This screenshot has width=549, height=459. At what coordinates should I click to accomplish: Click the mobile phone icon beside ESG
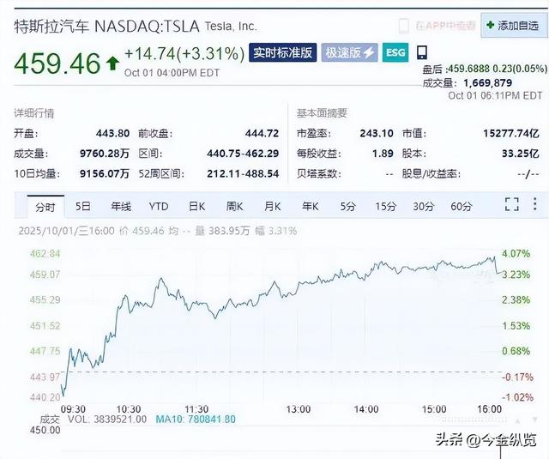pyautogui.click(x=421, y=53)
